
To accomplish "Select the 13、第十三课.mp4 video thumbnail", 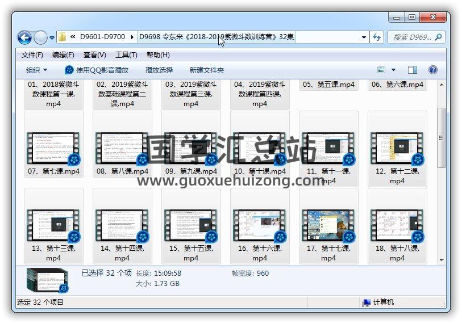I will click(x=53, y=225).
